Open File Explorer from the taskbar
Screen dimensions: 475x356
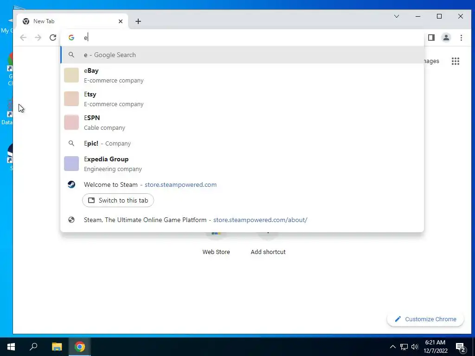57,347
